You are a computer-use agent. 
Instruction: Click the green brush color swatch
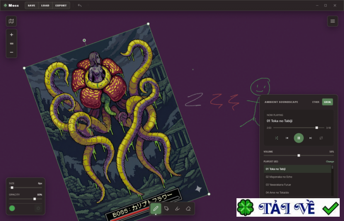click(x=12, y=208)
